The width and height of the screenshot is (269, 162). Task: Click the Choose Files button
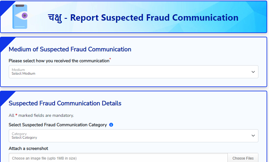coord(243,158)
